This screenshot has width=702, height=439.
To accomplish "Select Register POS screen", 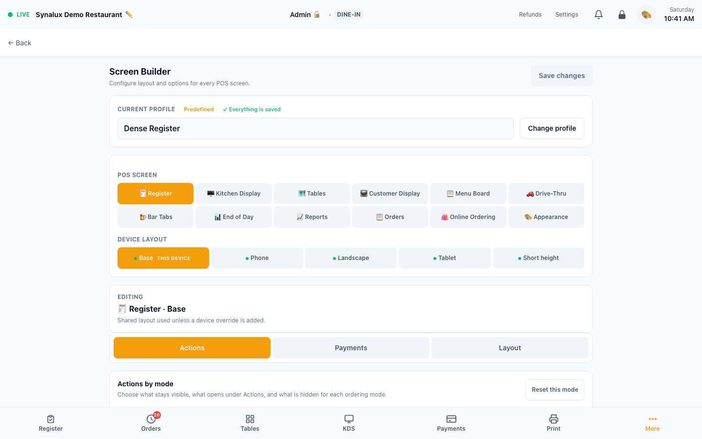I will tap(156, 194).
